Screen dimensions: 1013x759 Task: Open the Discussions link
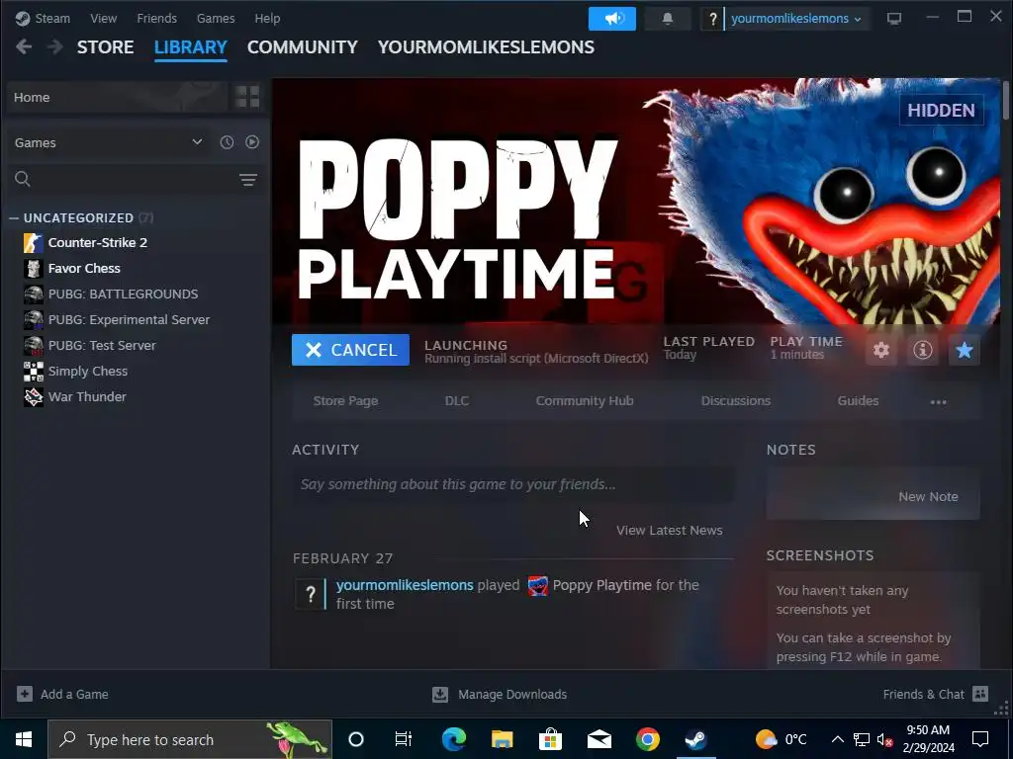point(736,401)
